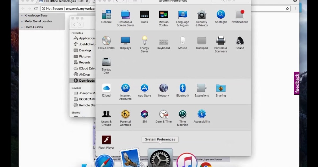Screen dimensions: 318x167
Task: Open Security & Privacy preferences
Action: [202, 18]
